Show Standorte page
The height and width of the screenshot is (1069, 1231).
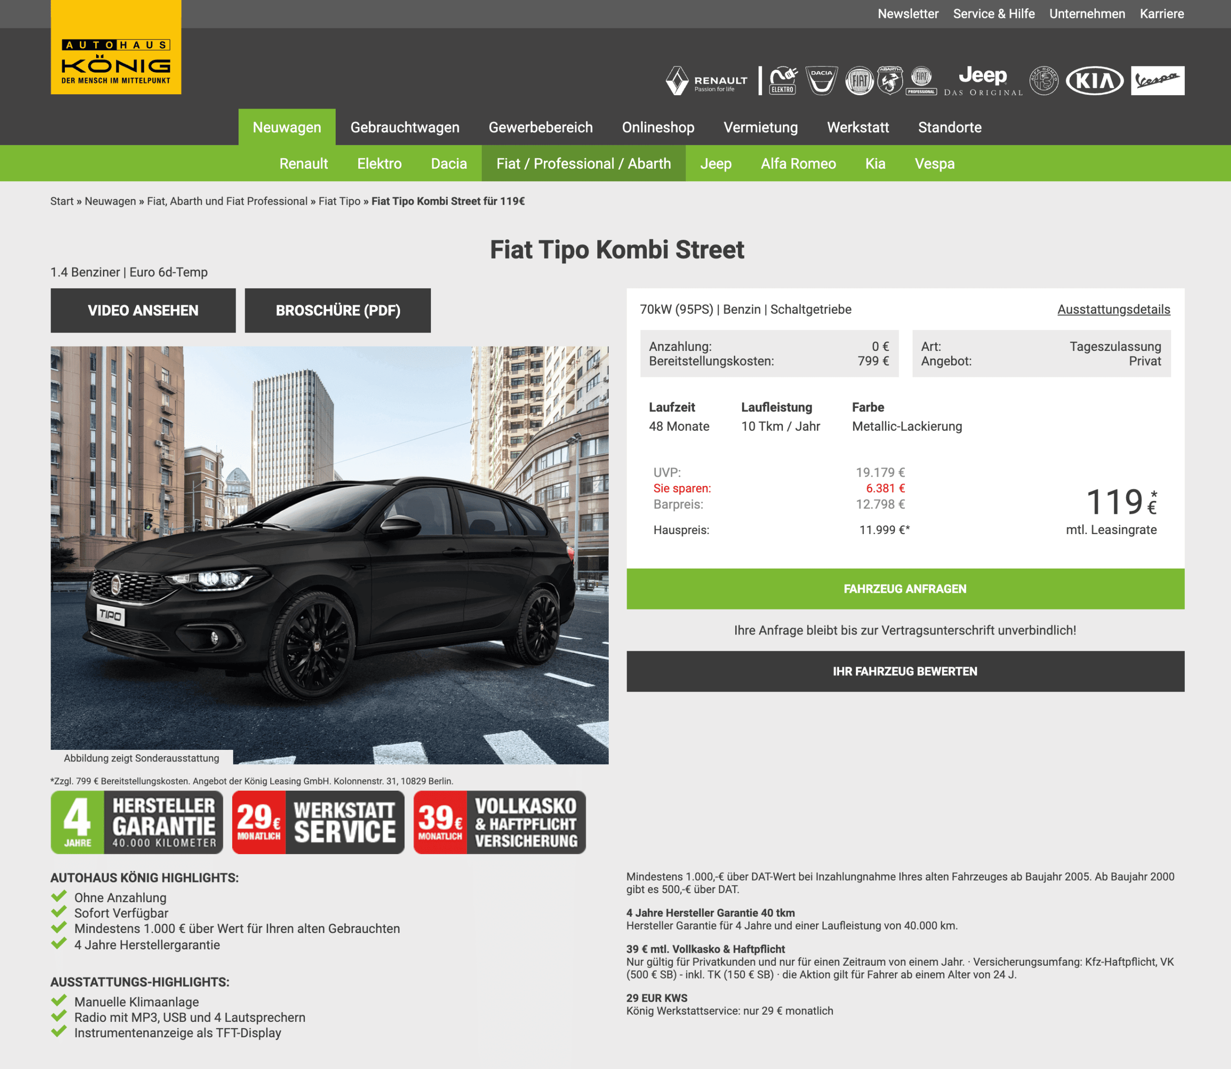point(950,127)
